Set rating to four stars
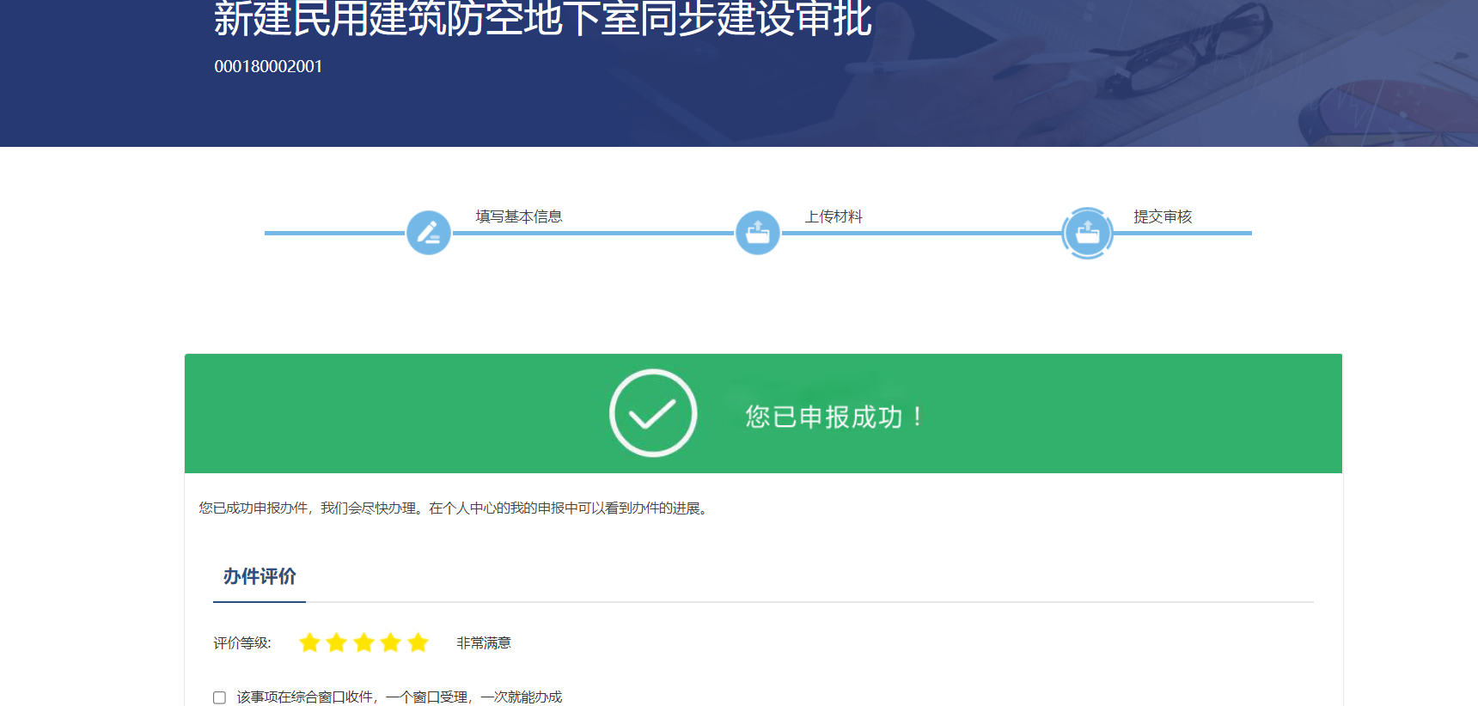This screenshot has width=1478, height=706. pos(391,642)
